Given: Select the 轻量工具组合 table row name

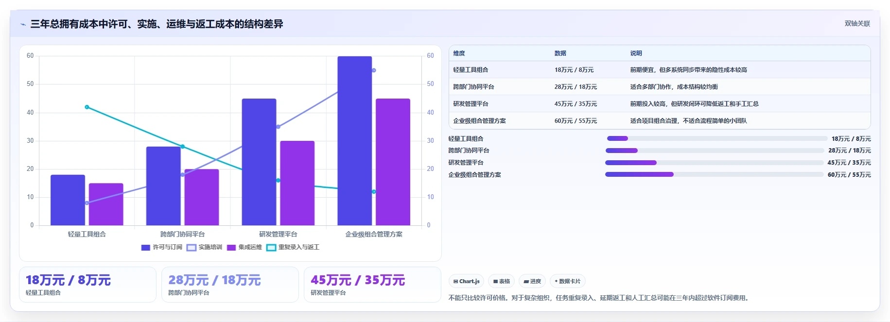Looking at the screenshot, I should [x=471, y=70].
